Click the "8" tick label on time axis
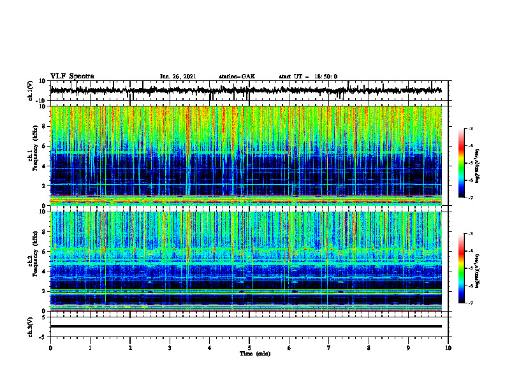505x390 pixels. click(x=369, y=348)
